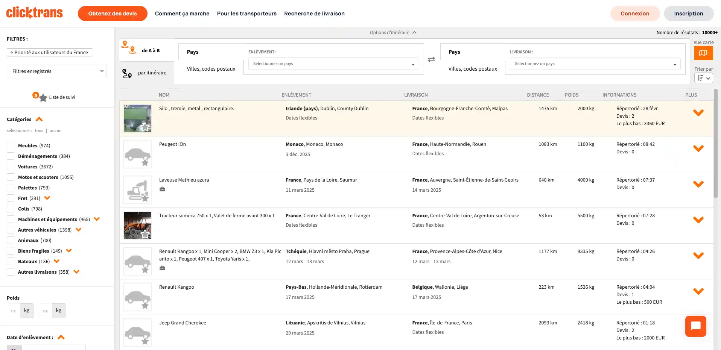Click the clicktrans logo
Image resolution: width=721 pixels, height=350 pixels.
[35, 13]
